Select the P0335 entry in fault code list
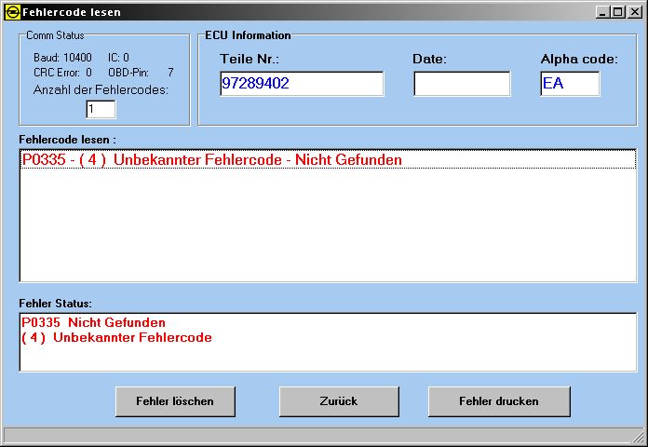Screen dimensions: 648x447 [x=211, y=160]
